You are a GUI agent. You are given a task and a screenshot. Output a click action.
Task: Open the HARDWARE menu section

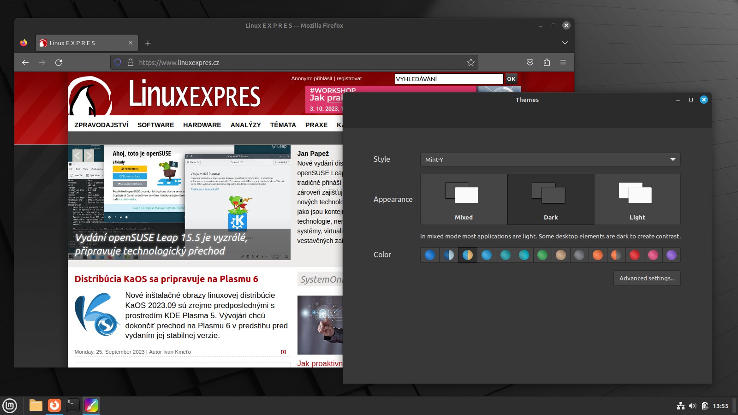point(202,125)
